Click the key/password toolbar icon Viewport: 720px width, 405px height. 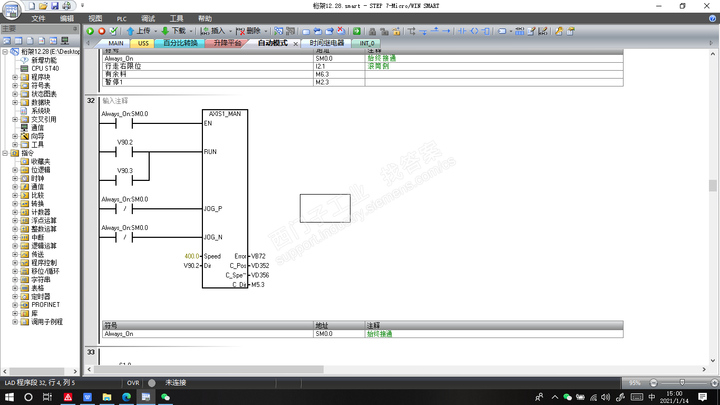coord(559,31)
